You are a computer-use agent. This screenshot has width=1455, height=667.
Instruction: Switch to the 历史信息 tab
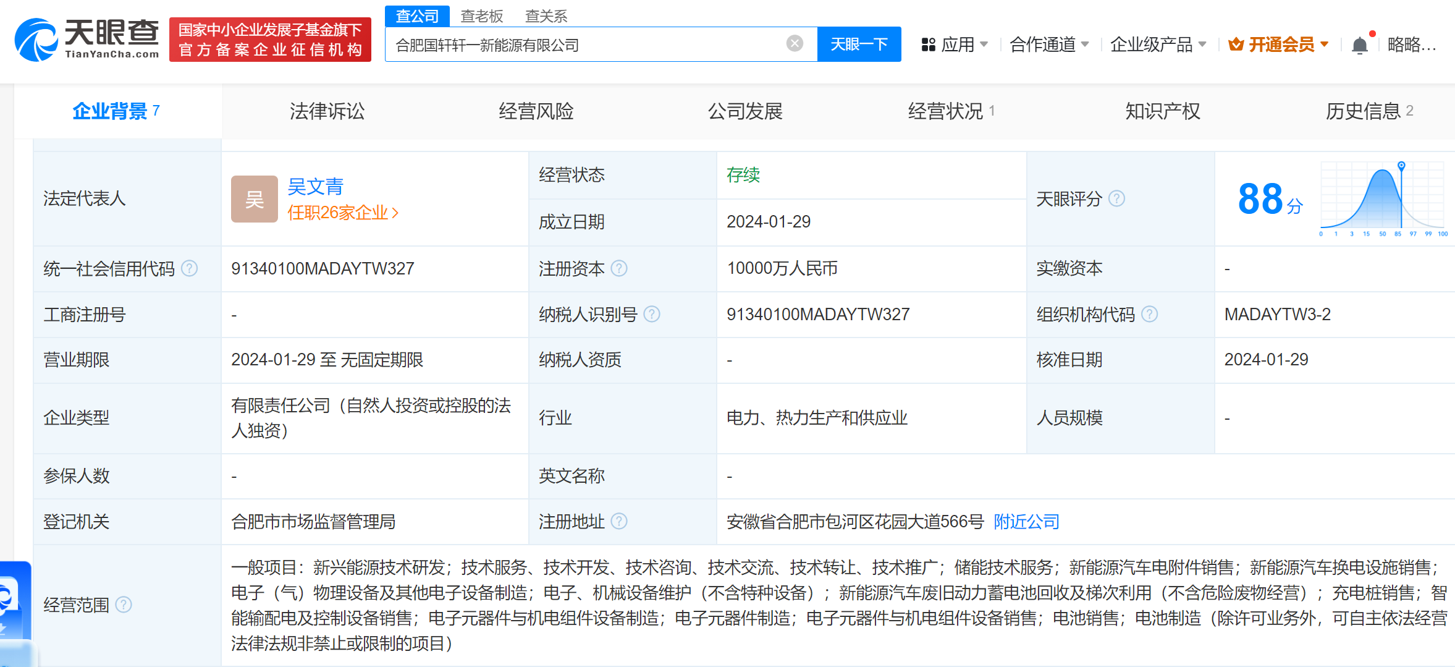click(x=1369, y=111)
